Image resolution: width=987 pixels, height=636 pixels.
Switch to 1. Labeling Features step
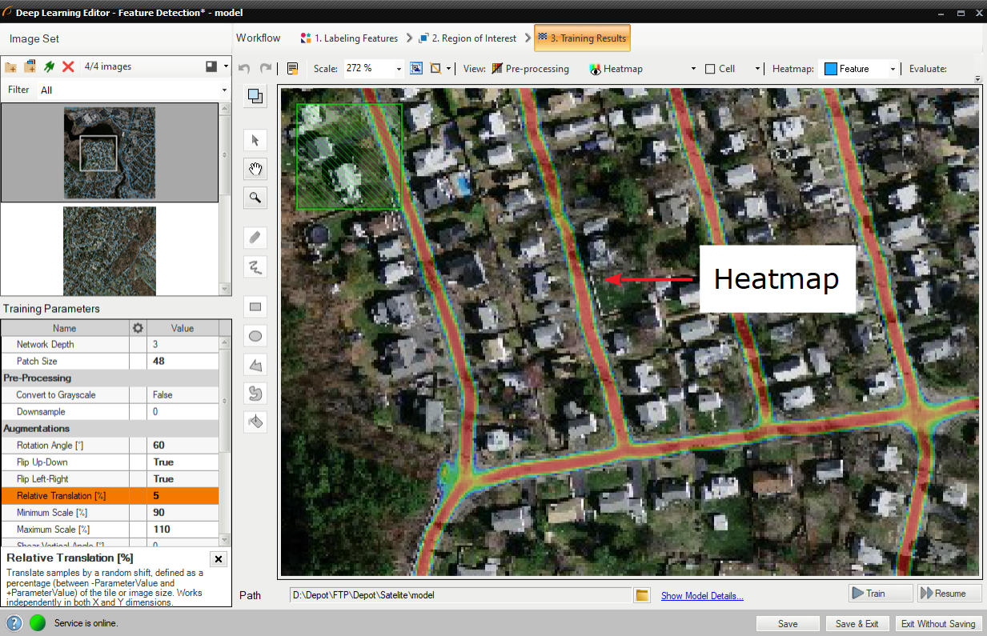point(349,38)
